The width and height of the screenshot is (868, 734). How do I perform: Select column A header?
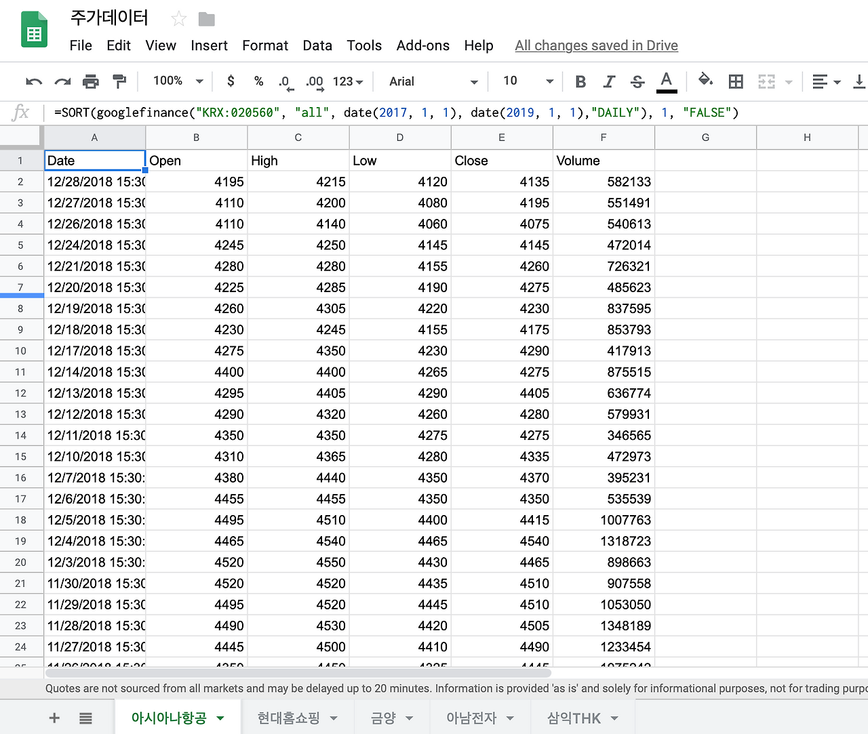pos(95,138)
